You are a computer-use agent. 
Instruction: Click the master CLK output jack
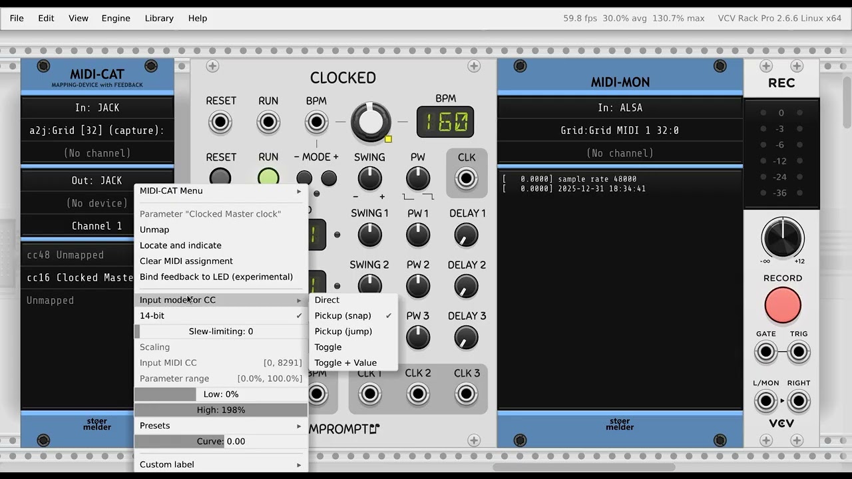467,178
